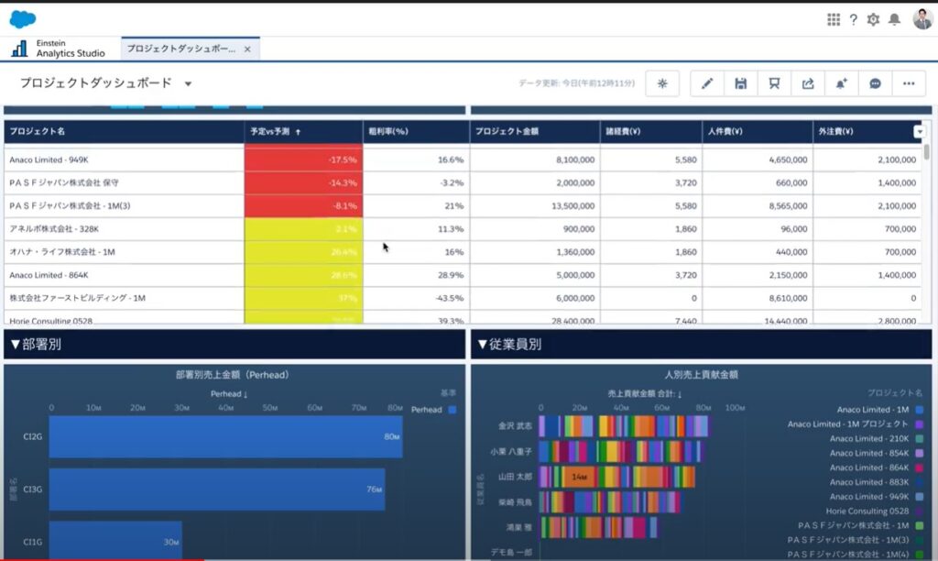Open the comments speech bubble icon
The height and width of the screenshot is (561, 938).
coord(875,83)
